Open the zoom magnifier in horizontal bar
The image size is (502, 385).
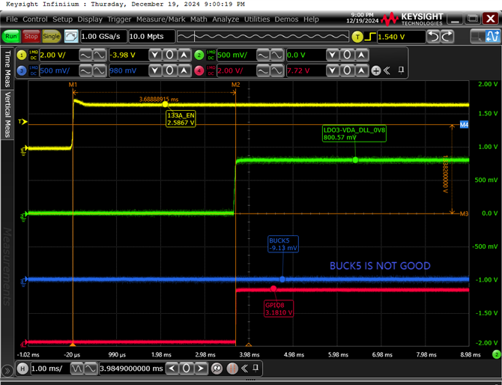point(217,369)
